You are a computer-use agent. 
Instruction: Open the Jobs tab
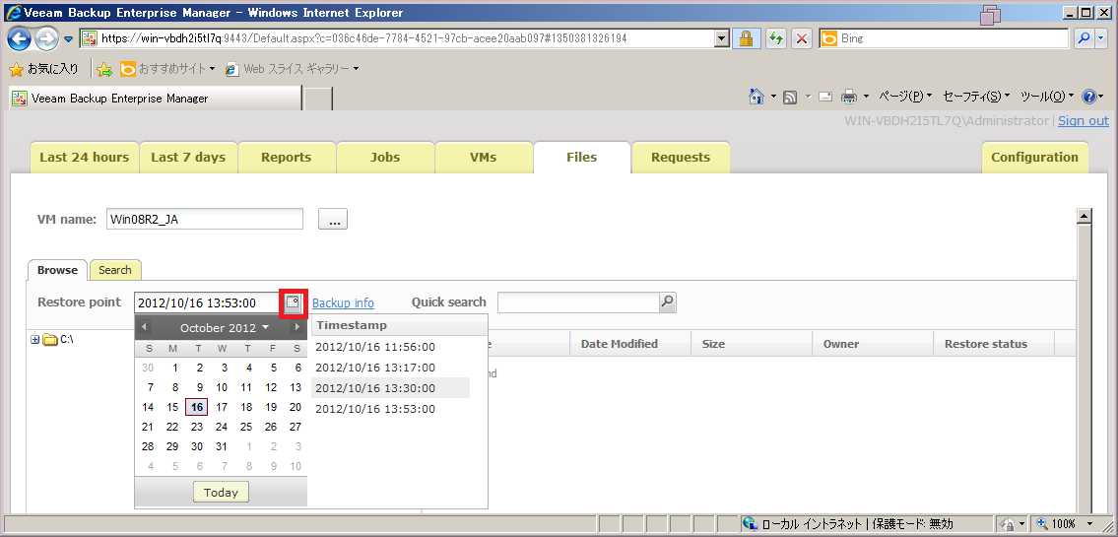click(x=385, y=158)
